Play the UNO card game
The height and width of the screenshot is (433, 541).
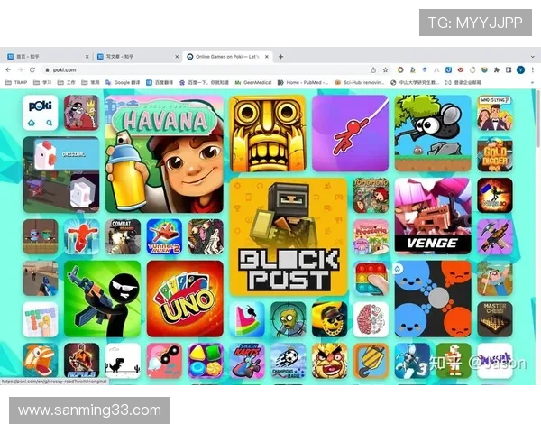pyautogui.click(x=185, y=299)
